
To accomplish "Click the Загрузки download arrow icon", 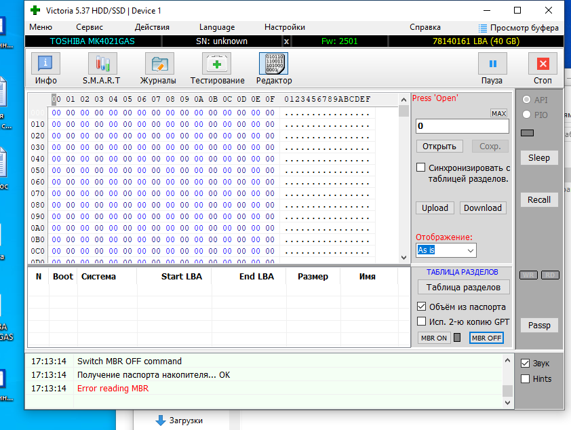I will pos(161,421).
